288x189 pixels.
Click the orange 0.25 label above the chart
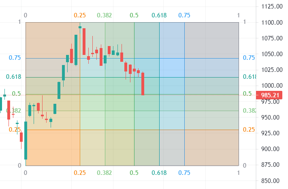tap(80, 15)
